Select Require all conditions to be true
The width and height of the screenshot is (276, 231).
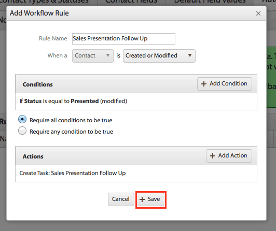pos(22,120)
